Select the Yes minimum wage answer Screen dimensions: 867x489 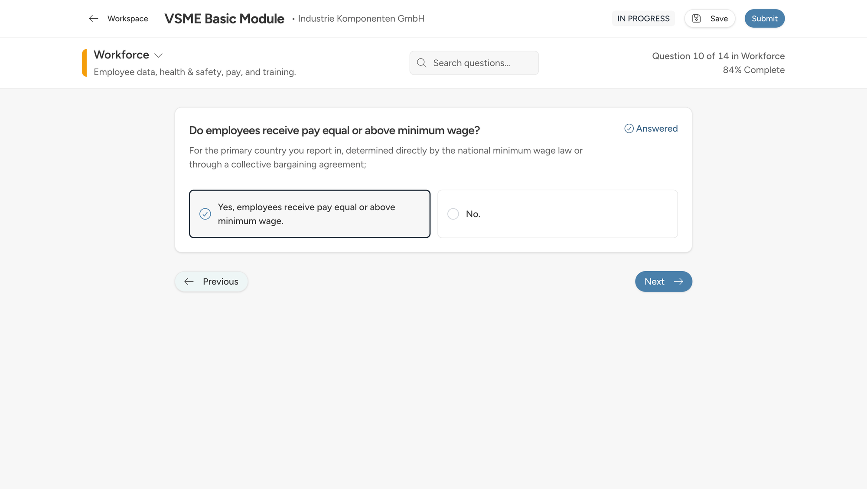tap(309, 214)
